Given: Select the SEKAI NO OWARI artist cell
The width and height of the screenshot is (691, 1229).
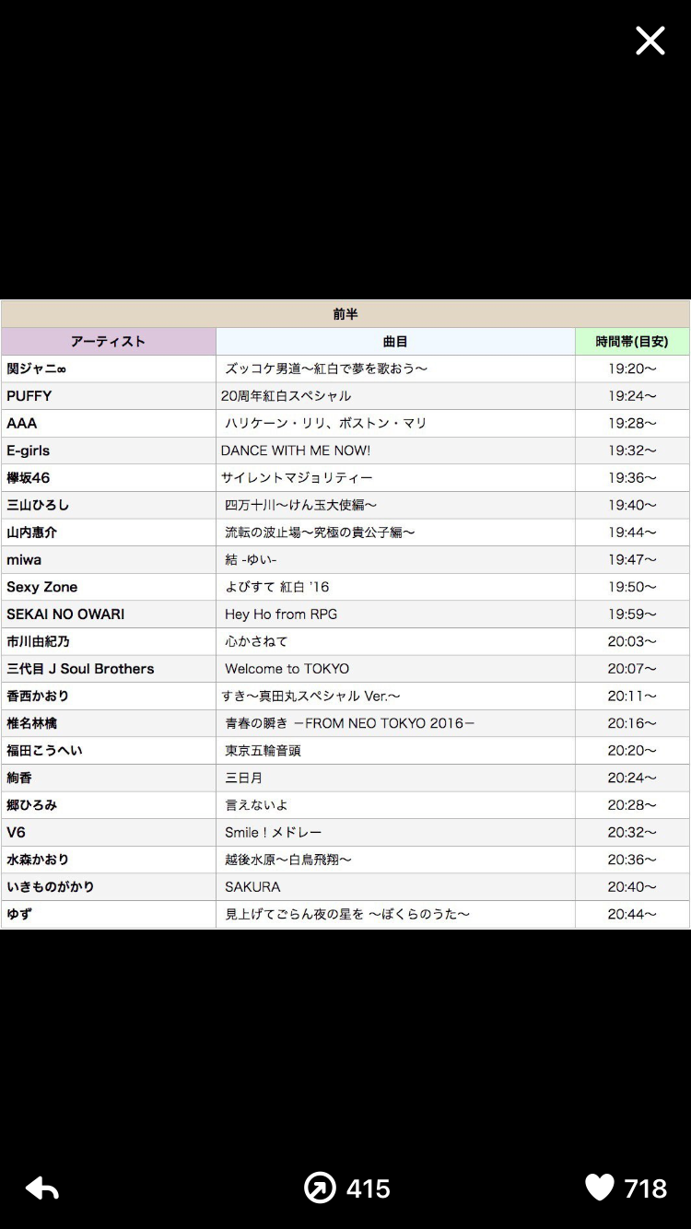Looking at the screenshot, I should (109, 614).
